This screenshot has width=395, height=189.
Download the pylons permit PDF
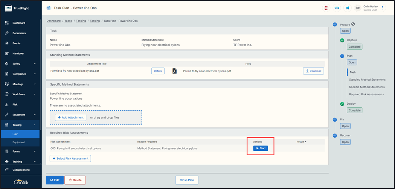pos(313,71)
